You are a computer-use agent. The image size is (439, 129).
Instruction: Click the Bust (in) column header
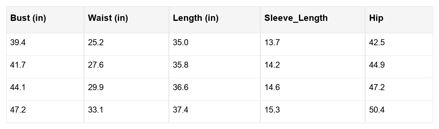[28, 18]
